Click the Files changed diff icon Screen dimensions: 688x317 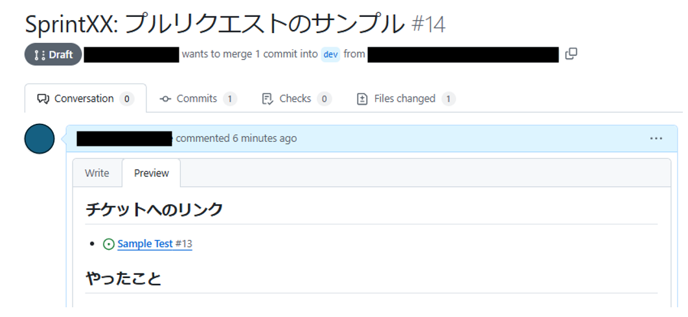[x=362, y=99]
